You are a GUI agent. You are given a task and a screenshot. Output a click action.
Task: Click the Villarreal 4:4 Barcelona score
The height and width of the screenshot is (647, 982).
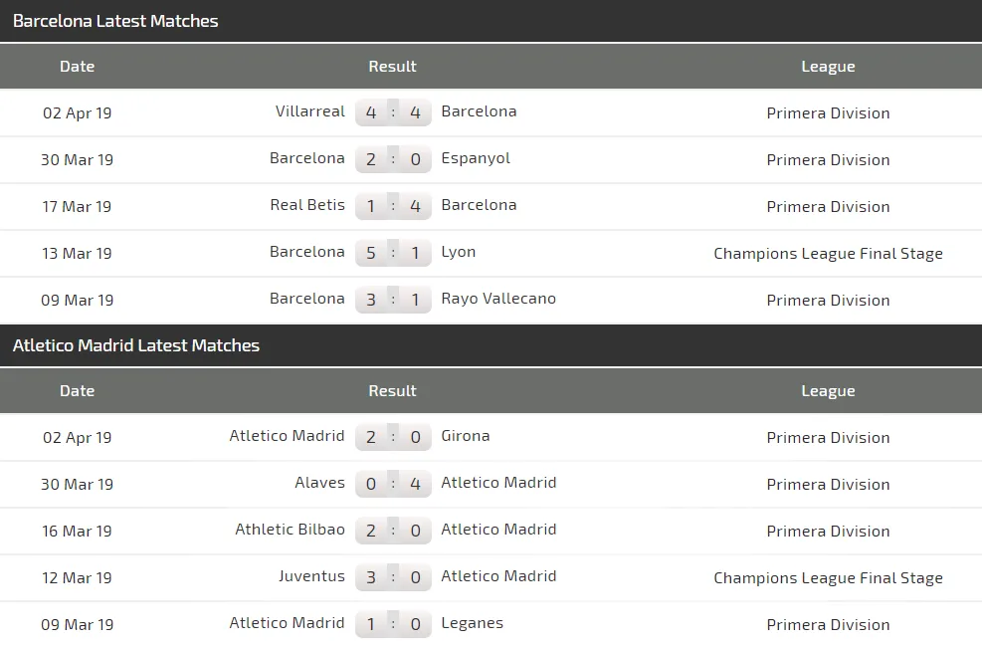pyautogui.click(x=393, y=112)
